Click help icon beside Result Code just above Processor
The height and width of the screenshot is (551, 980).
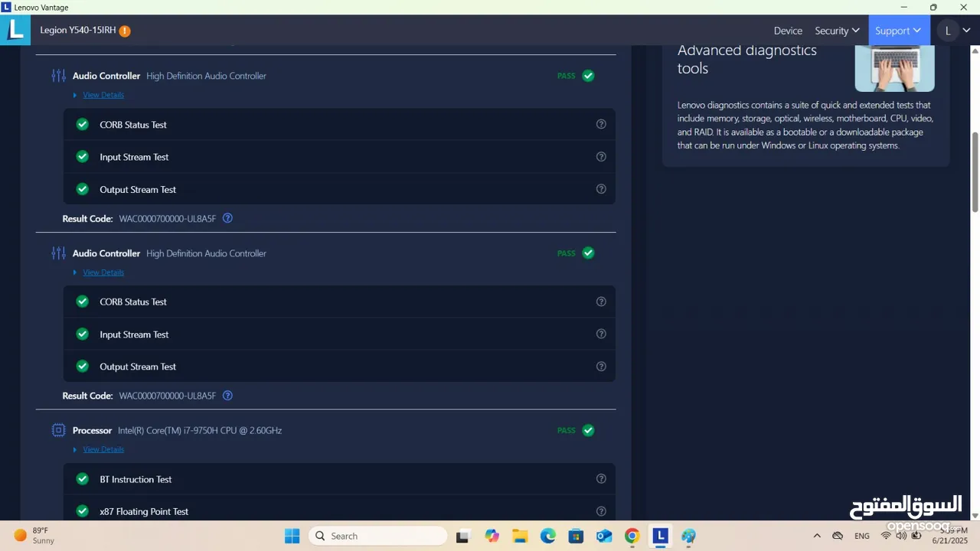coord(227,396)
